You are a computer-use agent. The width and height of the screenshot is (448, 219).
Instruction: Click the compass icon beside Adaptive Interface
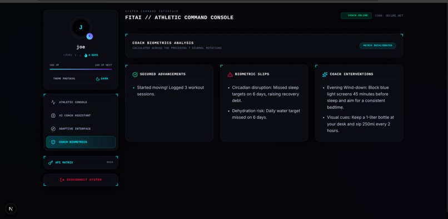pos(53,129)
